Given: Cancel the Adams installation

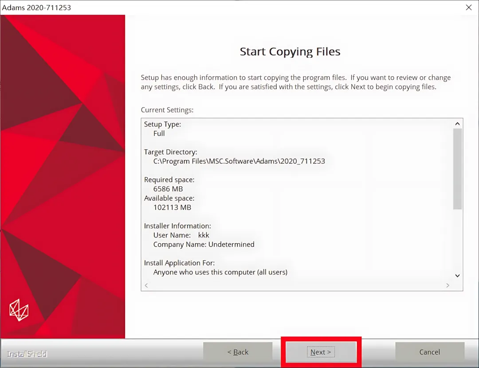Looking at the screenshot, I should coord(429,352).
